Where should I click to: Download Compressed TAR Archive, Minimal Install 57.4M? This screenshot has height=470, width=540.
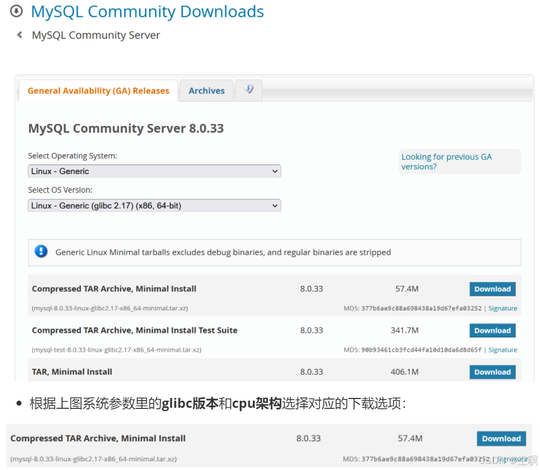pyautogui.click(x=493, y=289)
